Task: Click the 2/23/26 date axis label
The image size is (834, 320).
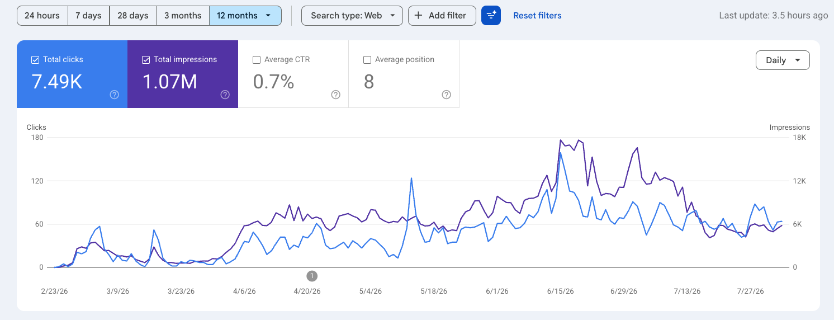Action: click(55, 291)
